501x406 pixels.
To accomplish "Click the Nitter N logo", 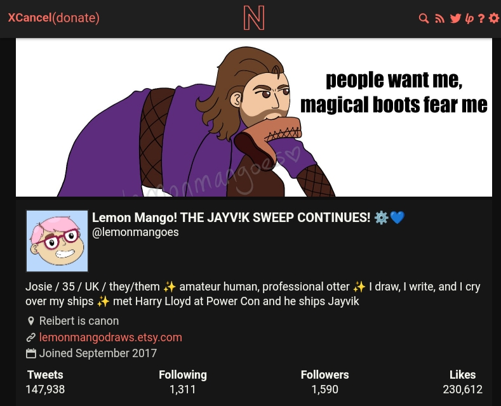I will click(x=254, y=18).
